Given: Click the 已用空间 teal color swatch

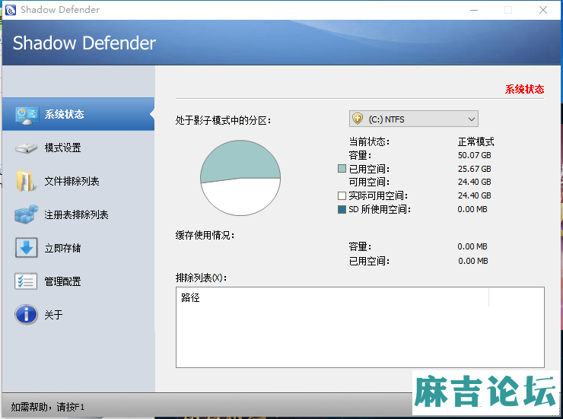Looking at the screenshot, I should 342,169.
